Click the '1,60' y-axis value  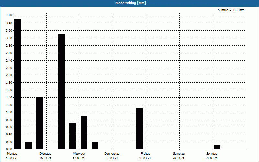[9, 90]
